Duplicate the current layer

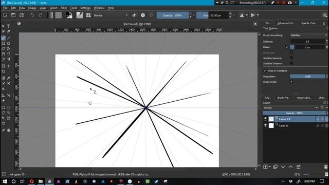(276, 166)
